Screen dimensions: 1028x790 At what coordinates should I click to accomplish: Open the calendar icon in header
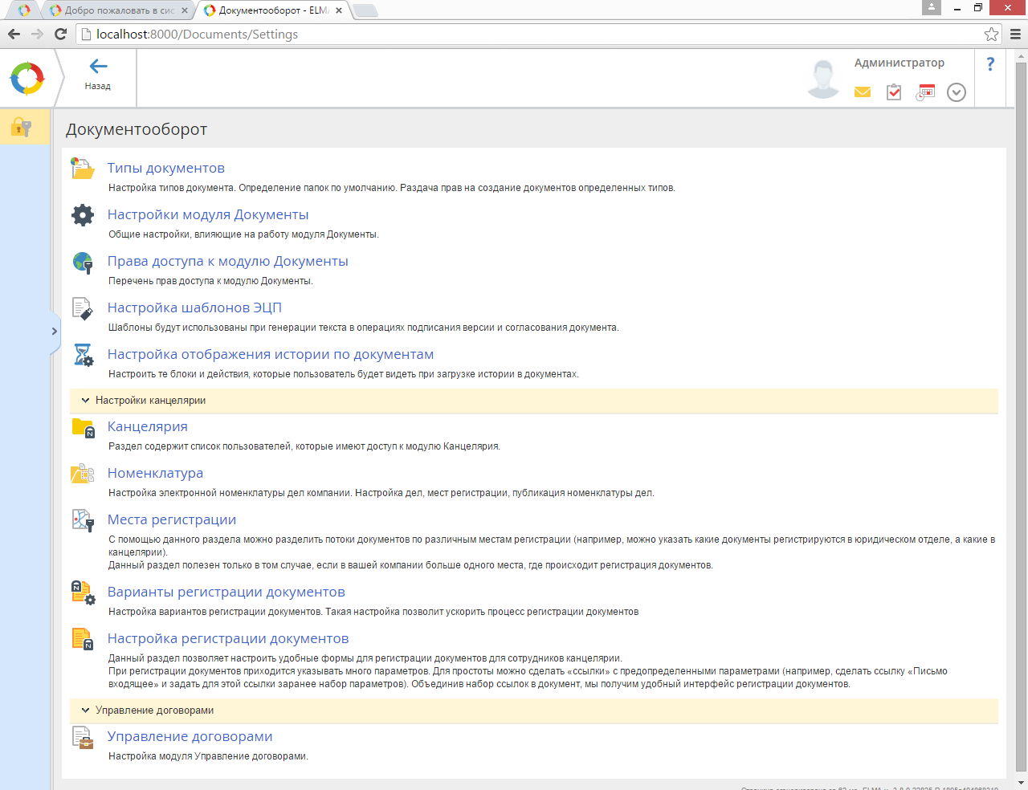point(926,92)
